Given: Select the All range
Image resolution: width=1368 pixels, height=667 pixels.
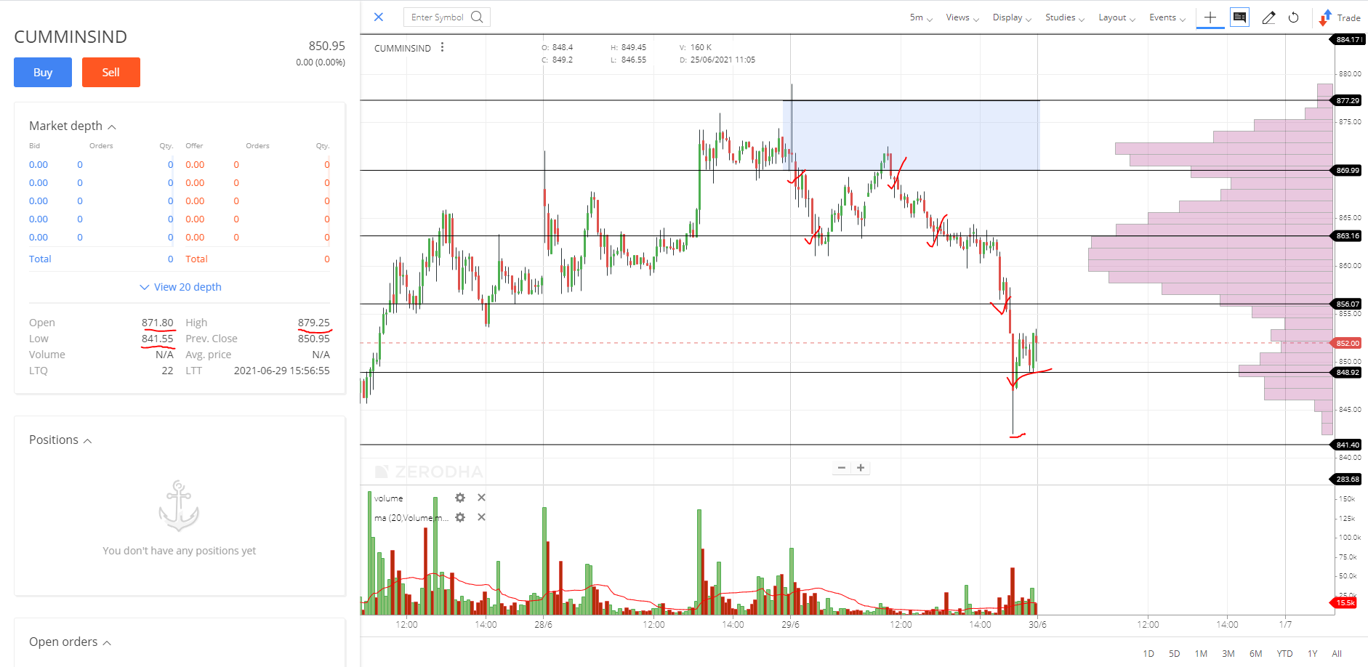Looking at the screenshot, I should coord(1337,654).
